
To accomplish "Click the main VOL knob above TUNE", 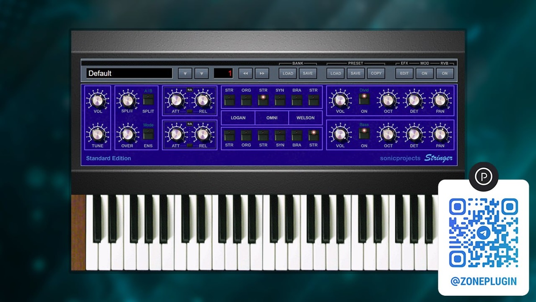I will point(97,100).
